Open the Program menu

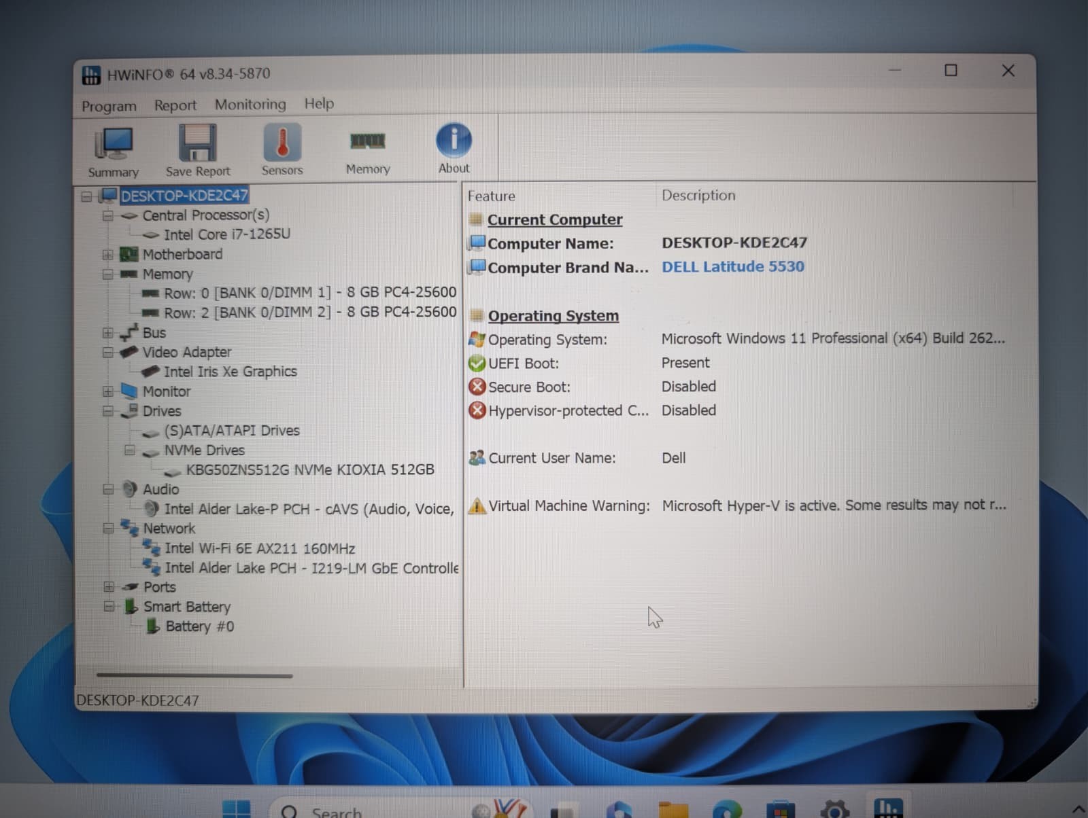coord(109,106)
